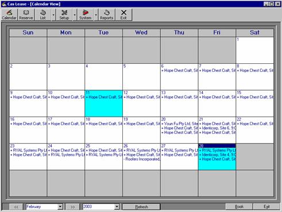This screenshot has height=212, width=282.
Task: Select day 19 on the calendar
Action: click(x=141, y=130)
